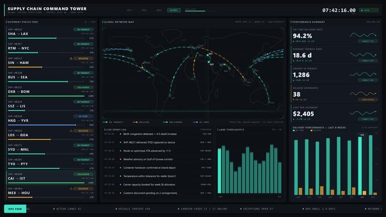The image size is (386, 217).
Task: Select the BUS → SEA shipment row
Action: (x=51, y=77)
